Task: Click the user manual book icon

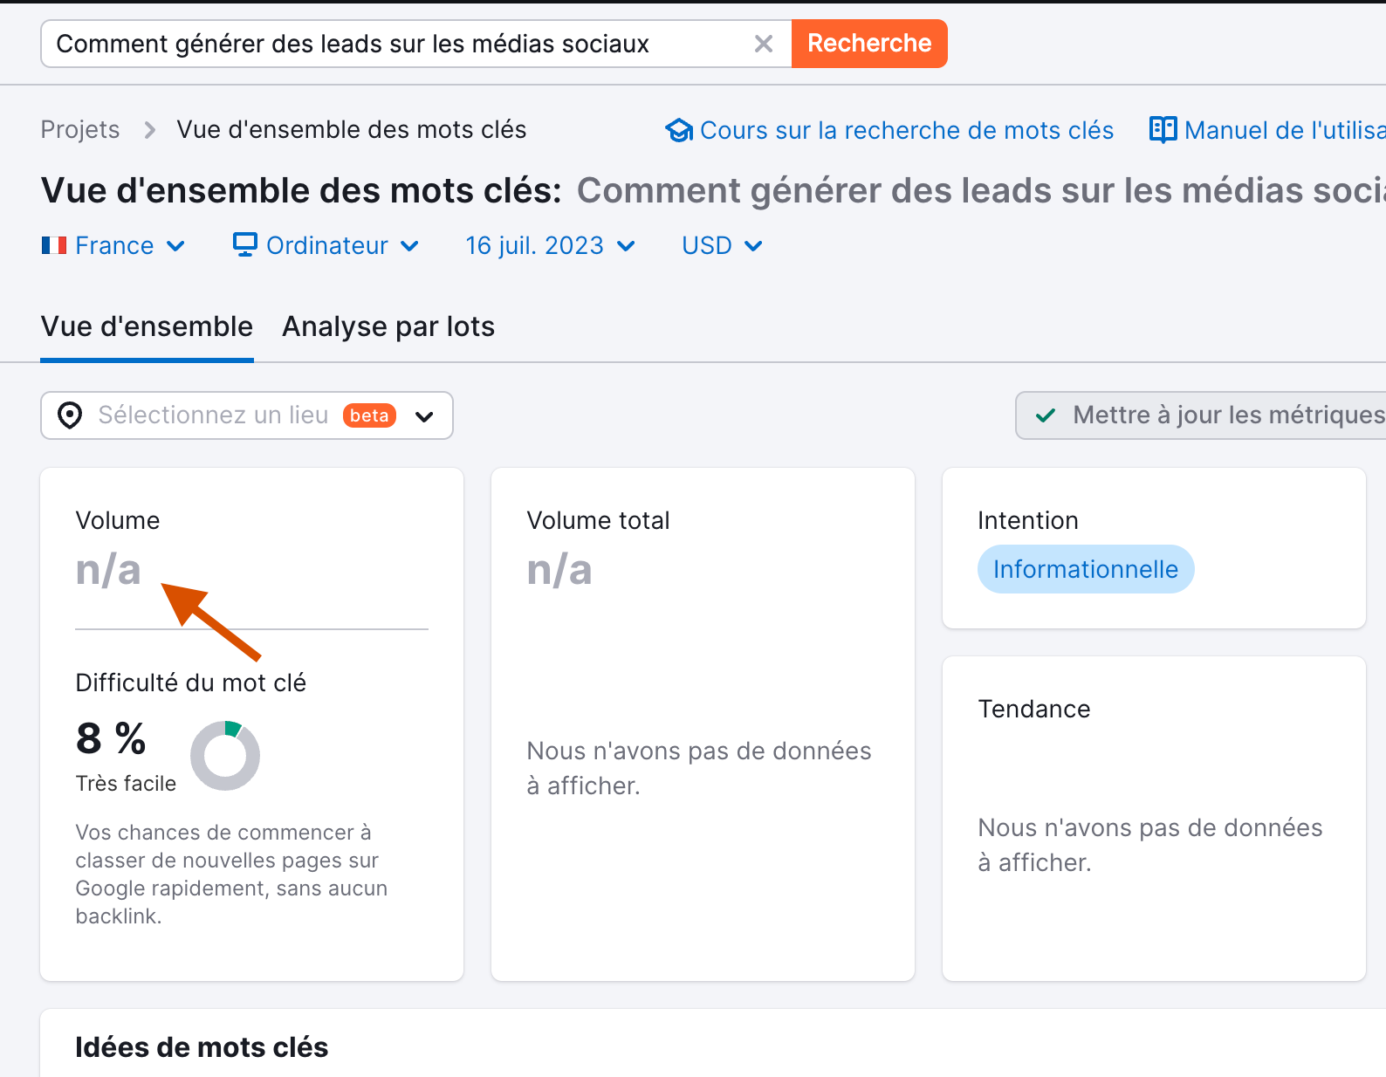Action: click(x=1163, y=129)
